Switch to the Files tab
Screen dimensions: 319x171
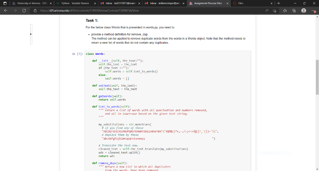(x=253, y=3)
